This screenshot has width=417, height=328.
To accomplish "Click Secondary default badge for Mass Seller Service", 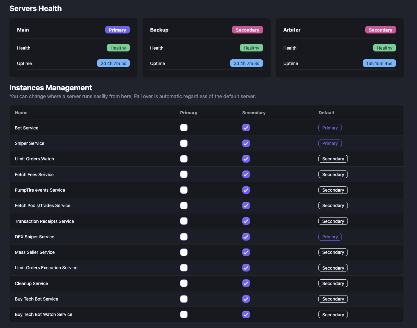I will [333, 252].
